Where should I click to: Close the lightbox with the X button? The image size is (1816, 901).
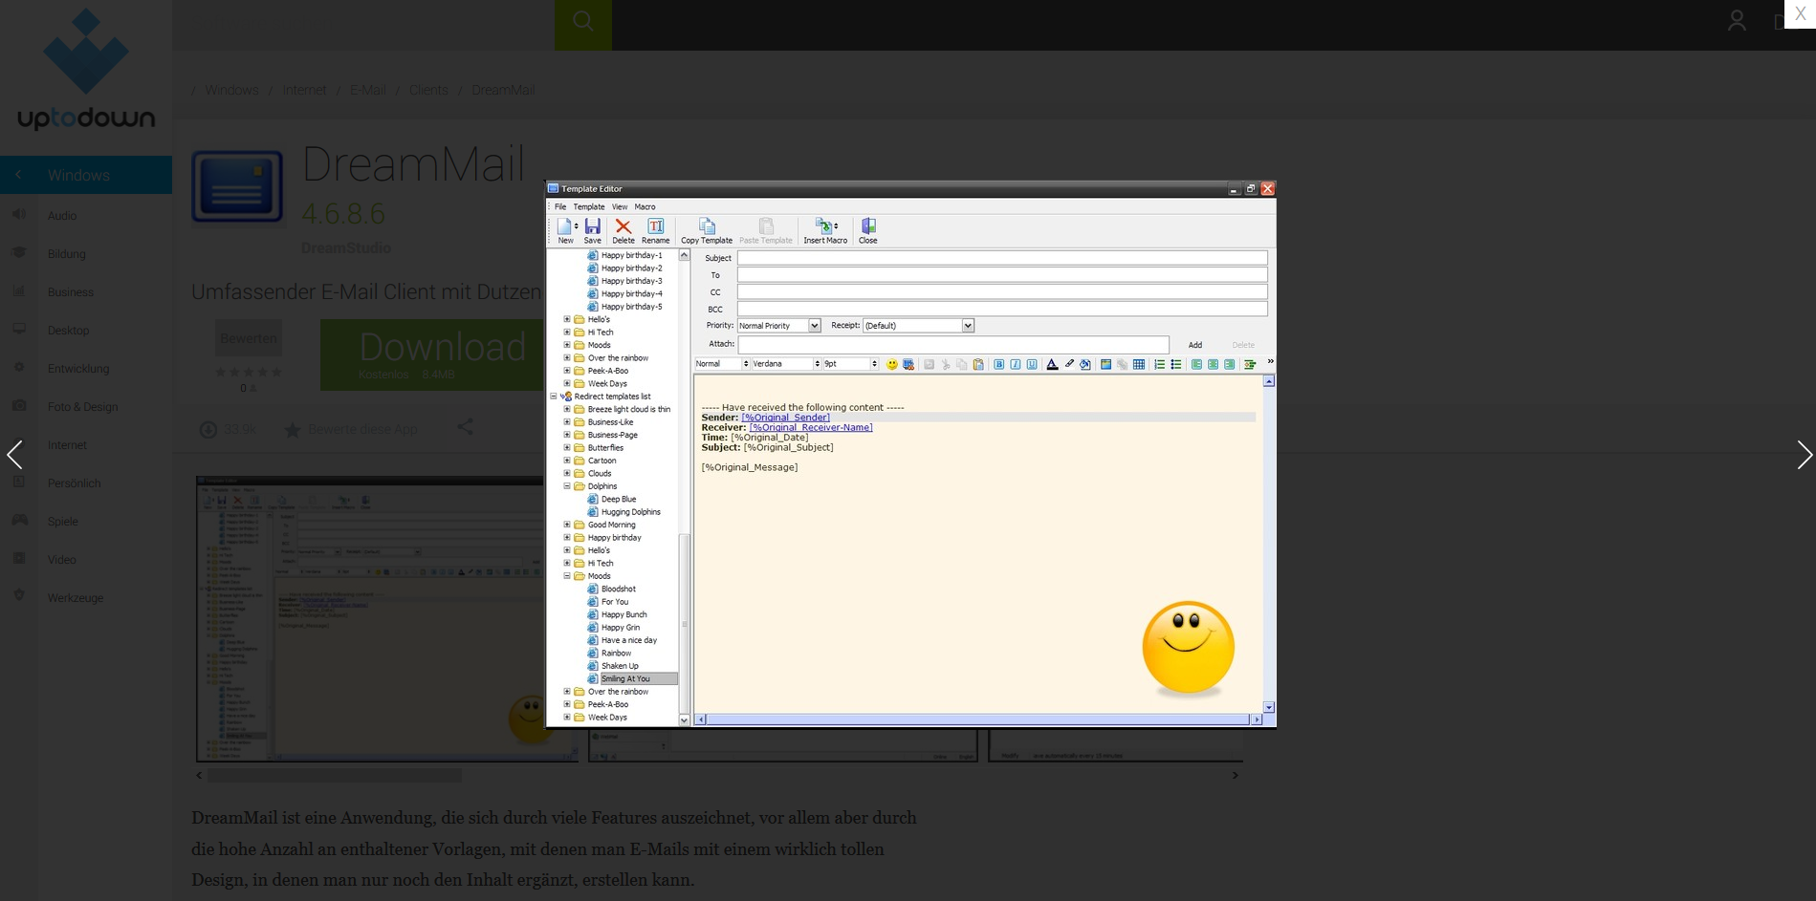click(x=1800, y=14)
